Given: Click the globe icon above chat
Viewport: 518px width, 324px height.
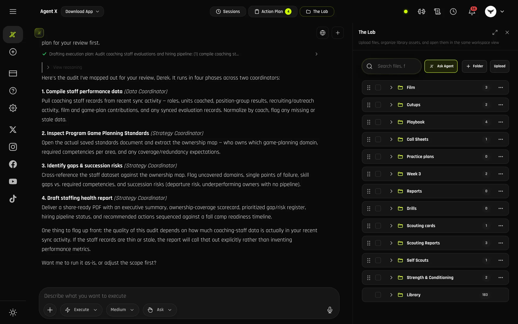Looking at the screenshot, I should pyautogui.click(x=323, y=33).
